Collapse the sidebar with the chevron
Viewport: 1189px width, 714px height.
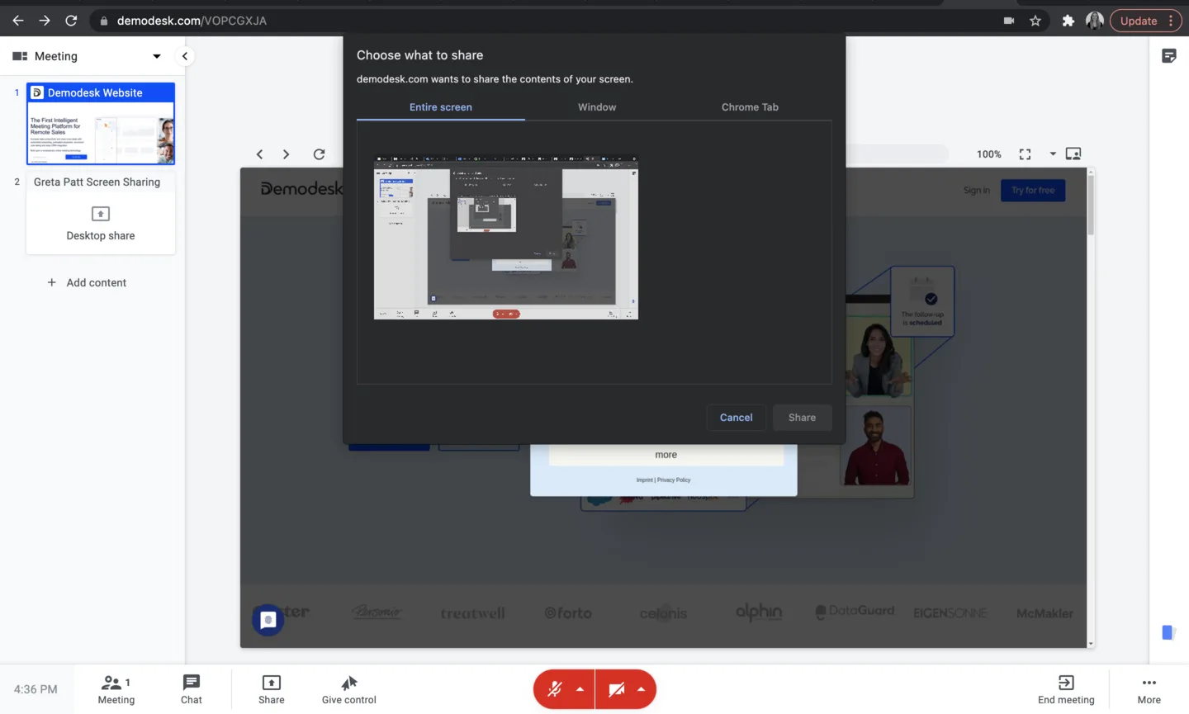click(185, 56)
